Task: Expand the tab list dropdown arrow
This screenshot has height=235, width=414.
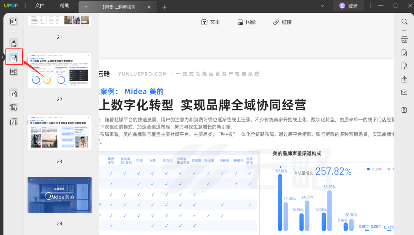Action: click(86, 7)
